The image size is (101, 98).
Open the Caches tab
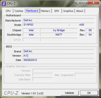point(19,11)
